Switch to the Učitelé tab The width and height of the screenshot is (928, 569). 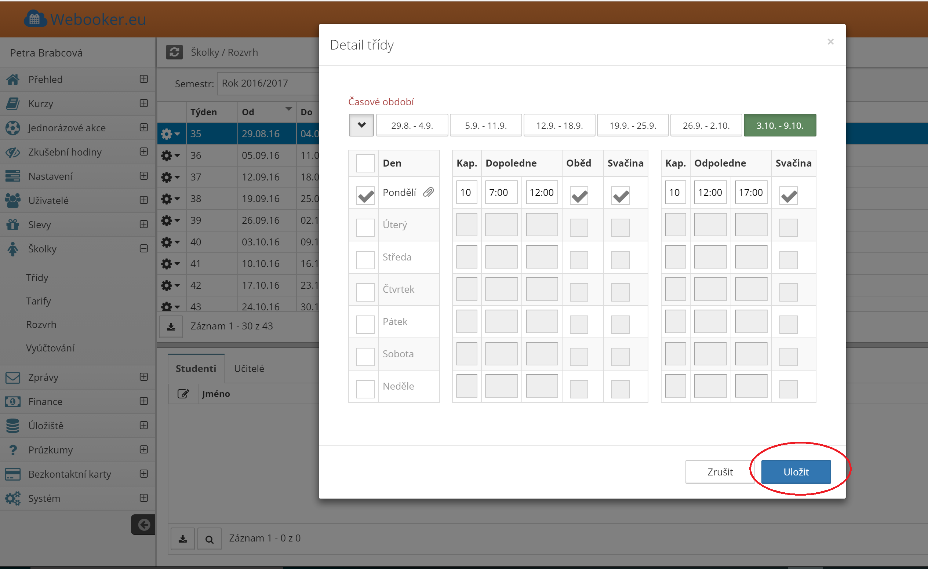(249, 368)
